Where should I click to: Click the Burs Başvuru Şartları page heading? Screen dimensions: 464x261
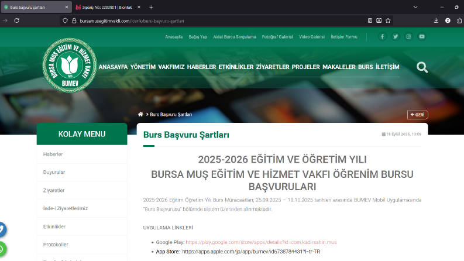point(186,135)
